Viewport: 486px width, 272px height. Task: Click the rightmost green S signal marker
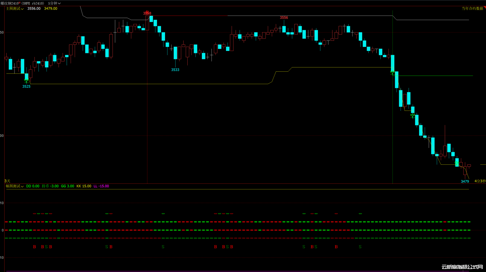(x=360, y=247)
